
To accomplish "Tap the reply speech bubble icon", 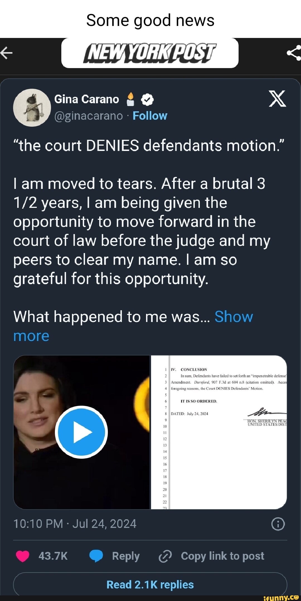I will [x=96, y=556].
